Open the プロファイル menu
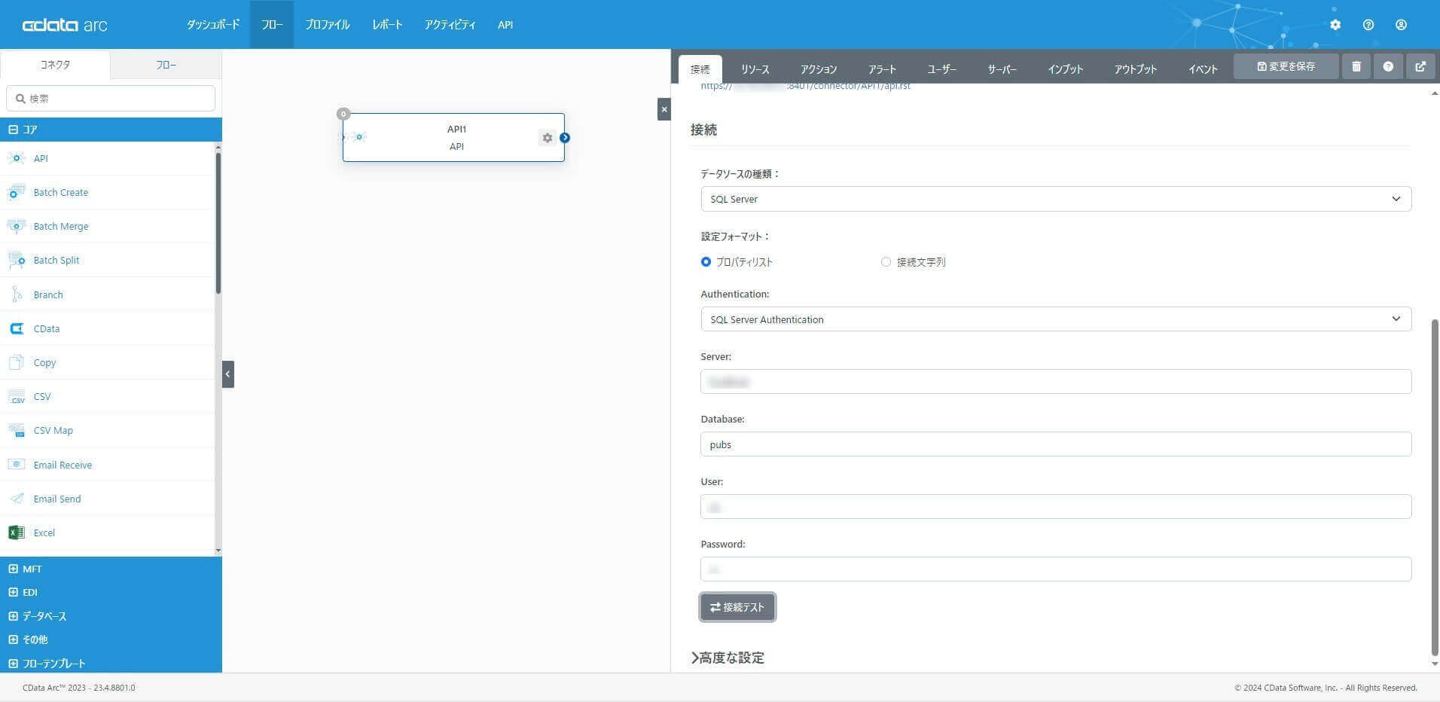 [327, 25]
